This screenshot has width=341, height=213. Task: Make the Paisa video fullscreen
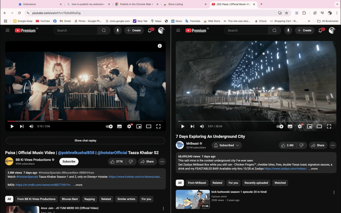click(x=158, y=126)
